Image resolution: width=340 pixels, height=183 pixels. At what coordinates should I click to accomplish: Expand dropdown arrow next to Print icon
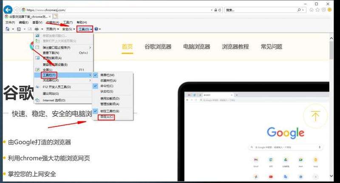click(42, 29)
